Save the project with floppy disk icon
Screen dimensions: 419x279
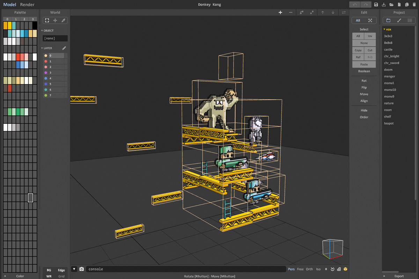coord(376,5)
